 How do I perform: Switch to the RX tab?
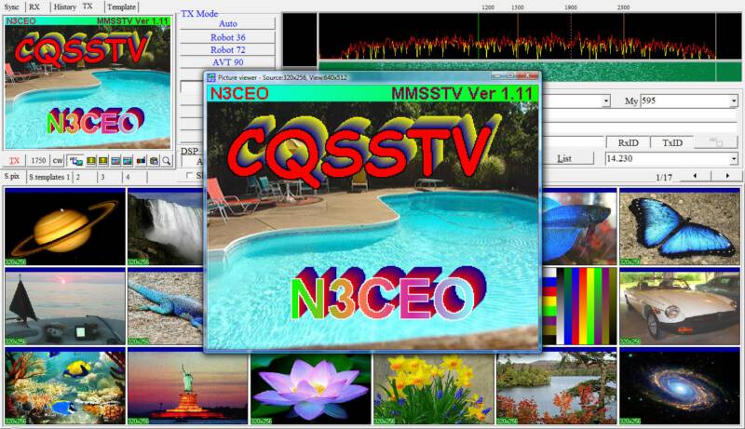pos(34,7)
